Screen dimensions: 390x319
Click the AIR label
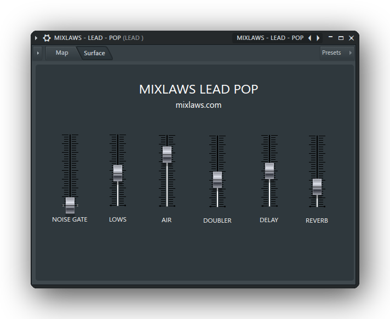(167, 220)
